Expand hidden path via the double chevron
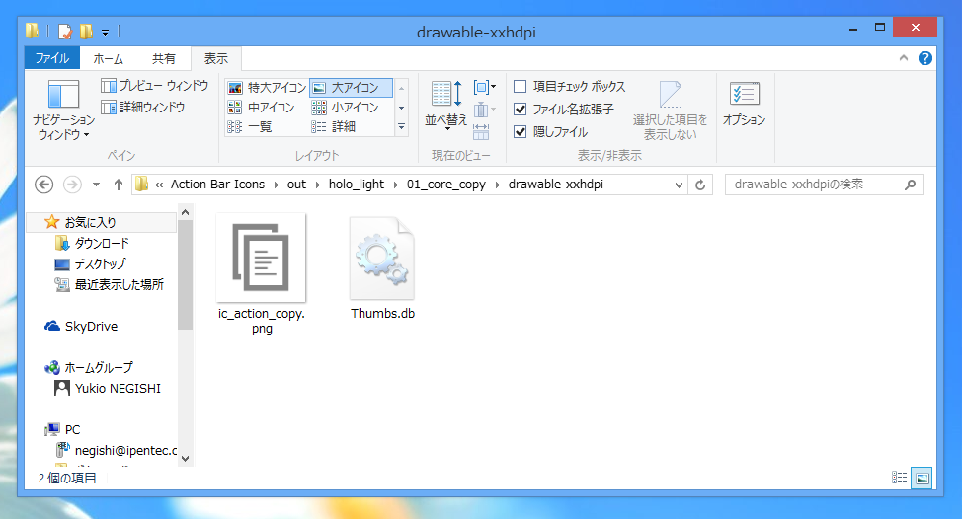 click(x=159, y=185)
